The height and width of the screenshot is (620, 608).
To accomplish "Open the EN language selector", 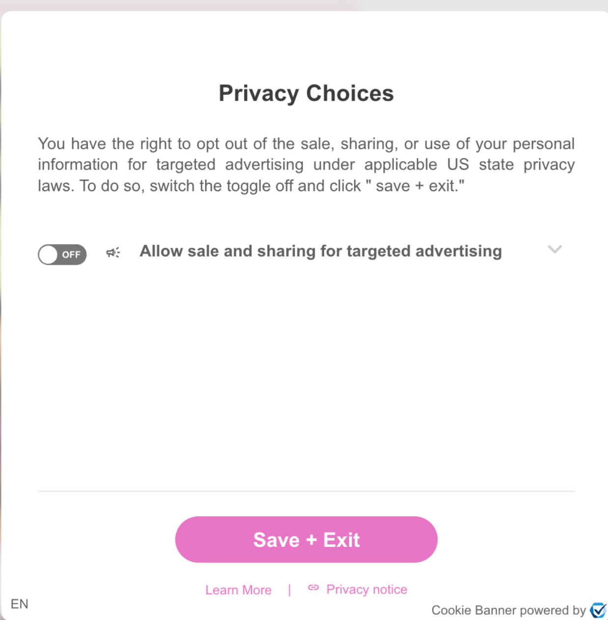I will (19, 604).
